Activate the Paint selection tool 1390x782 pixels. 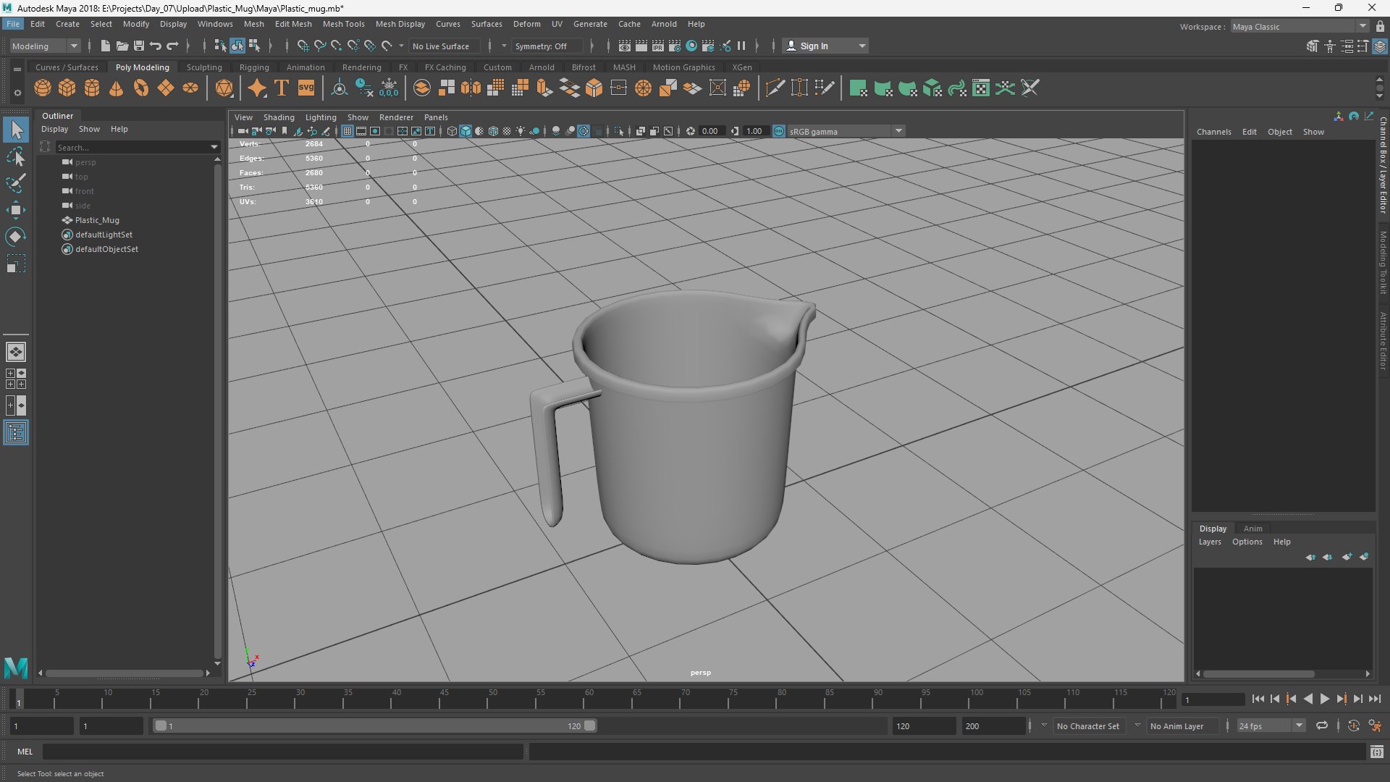(x=16, y=183)
